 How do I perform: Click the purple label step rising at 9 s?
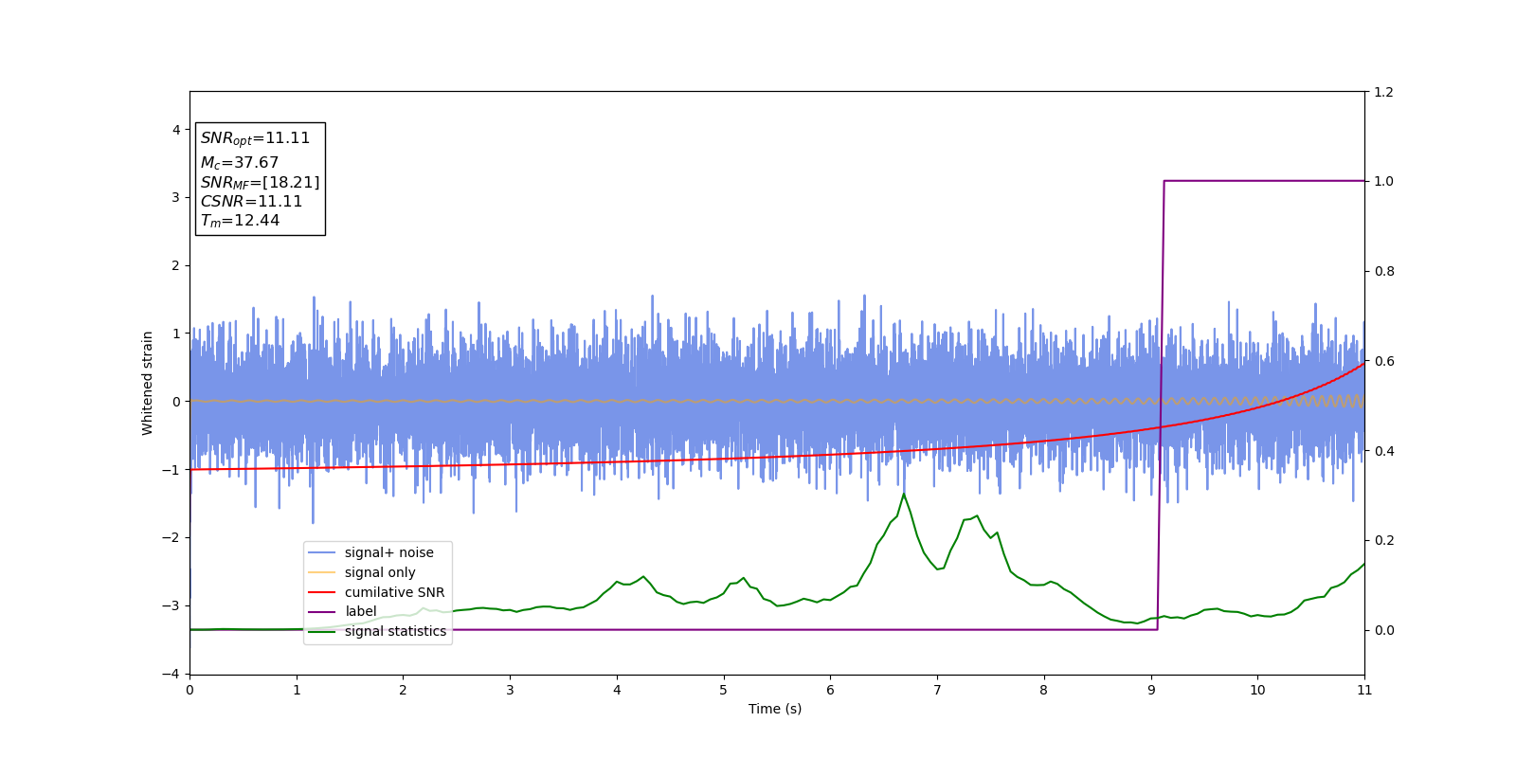1161,405
